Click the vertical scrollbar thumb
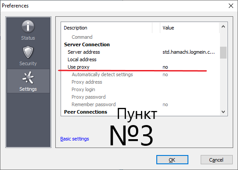238x170 pixels. [x=223, y=52]
